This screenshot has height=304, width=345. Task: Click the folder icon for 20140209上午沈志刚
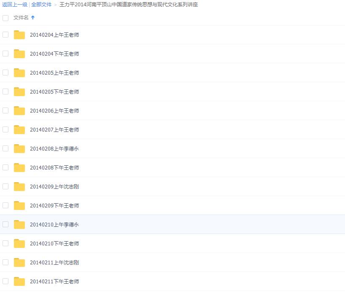click(x=19, y=187)
